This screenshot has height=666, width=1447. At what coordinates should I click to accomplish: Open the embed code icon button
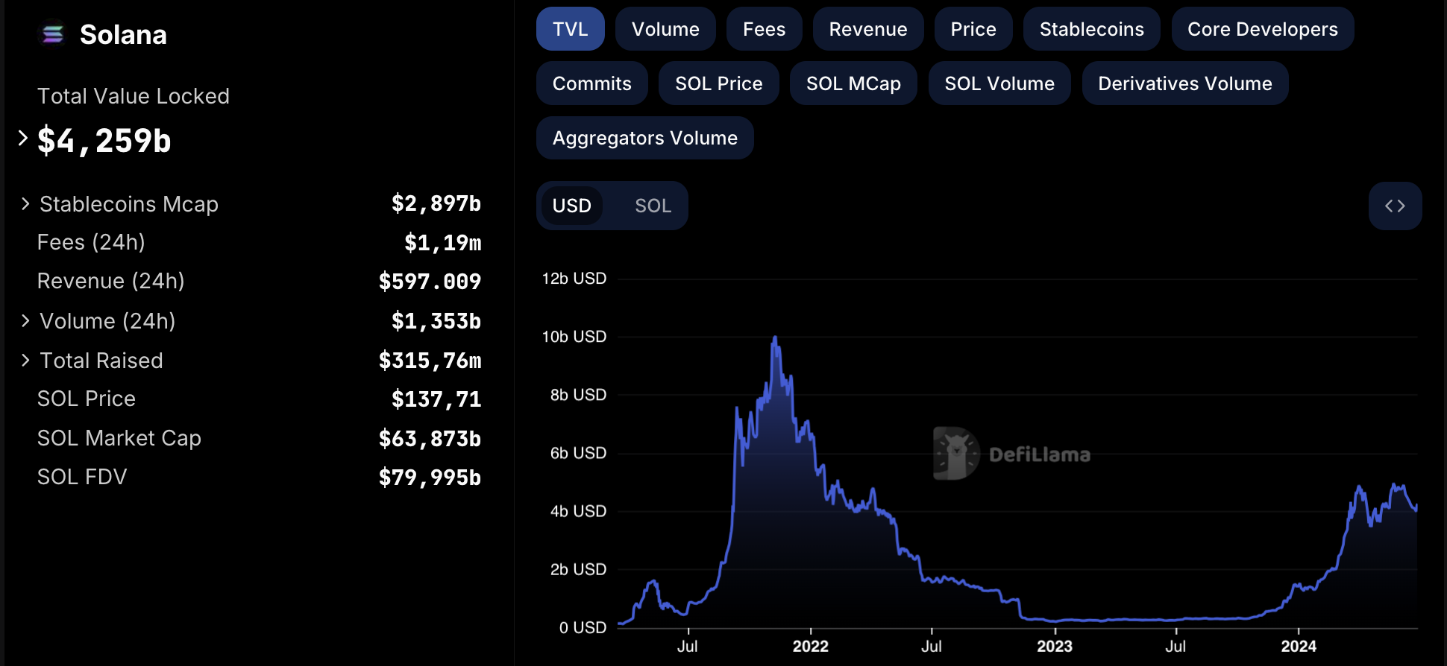pos(1395,206)
